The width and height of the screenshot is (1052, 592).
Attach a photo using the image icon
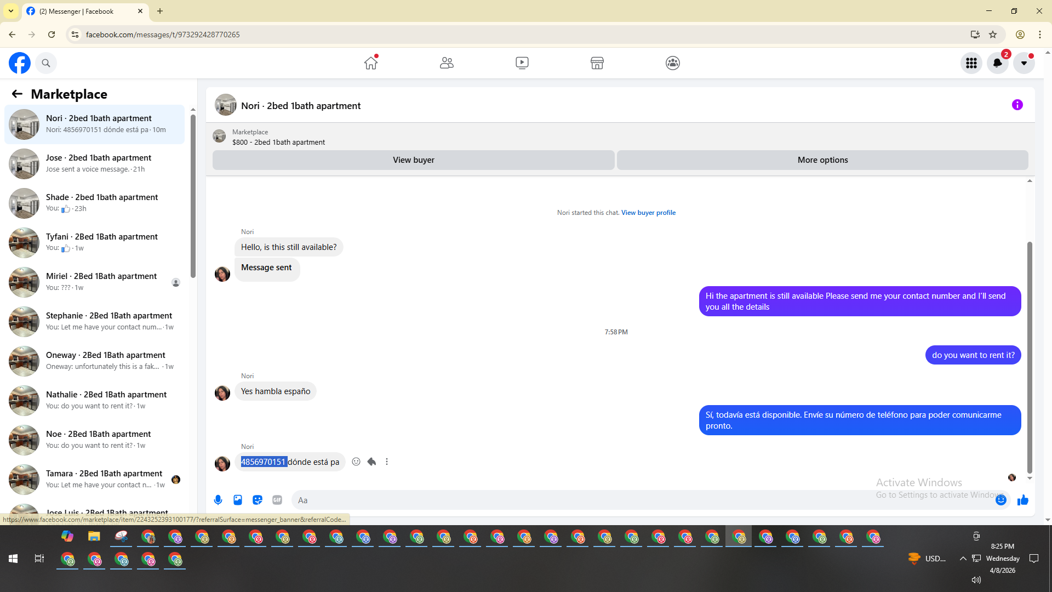pyautogui.click(x=238, y=500)
